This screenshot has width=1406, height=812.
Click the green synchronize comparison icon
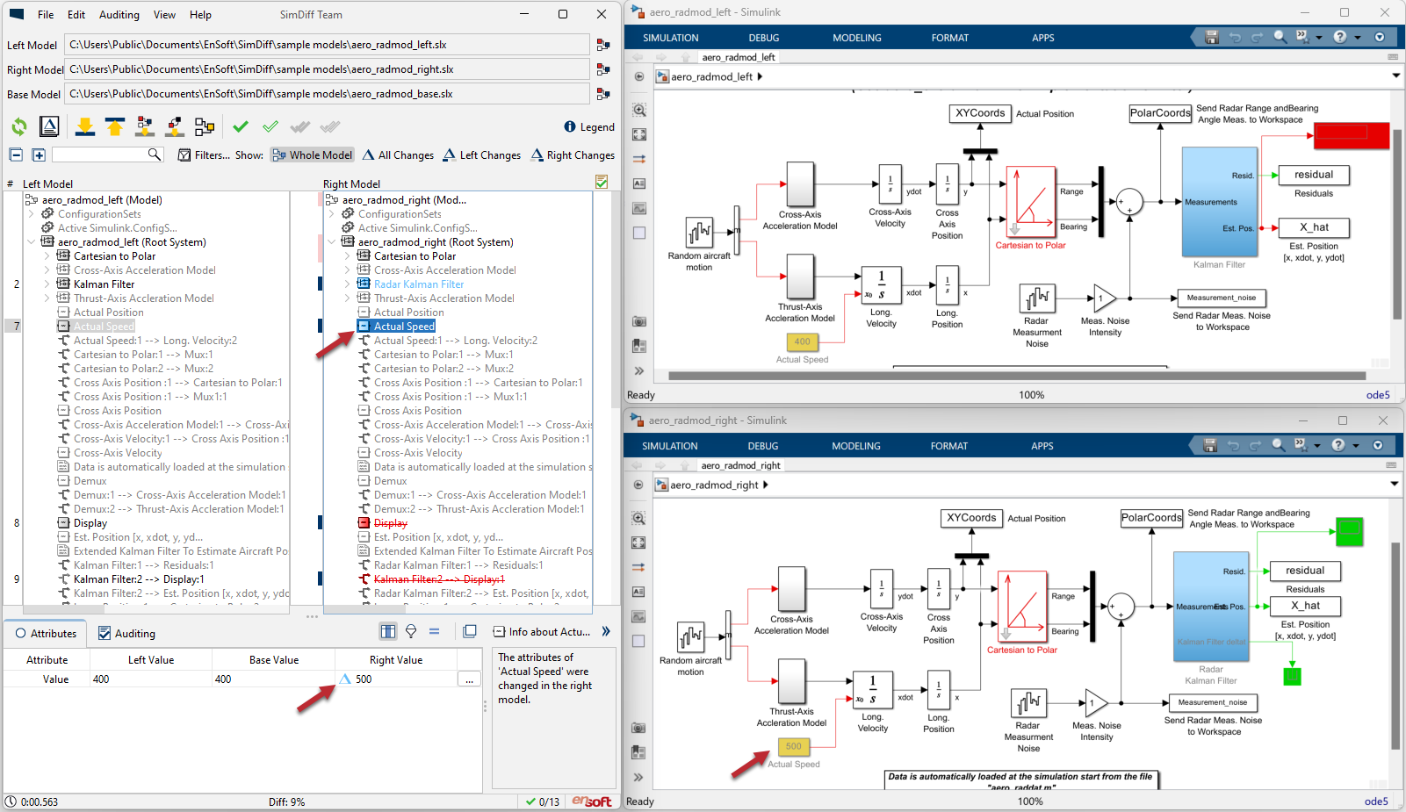(x=18, y=126)
